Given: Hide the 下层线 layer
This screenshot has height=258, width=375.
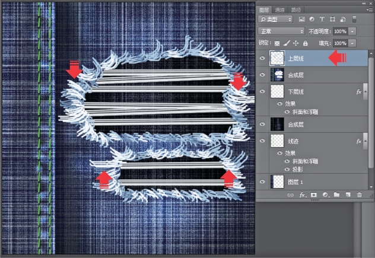Looking at the screenshot, I should coord(262,91).
